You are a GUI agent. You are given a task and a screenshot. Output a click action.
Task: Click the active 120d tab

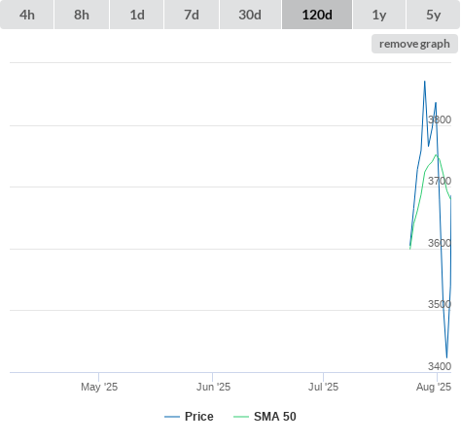317,15
